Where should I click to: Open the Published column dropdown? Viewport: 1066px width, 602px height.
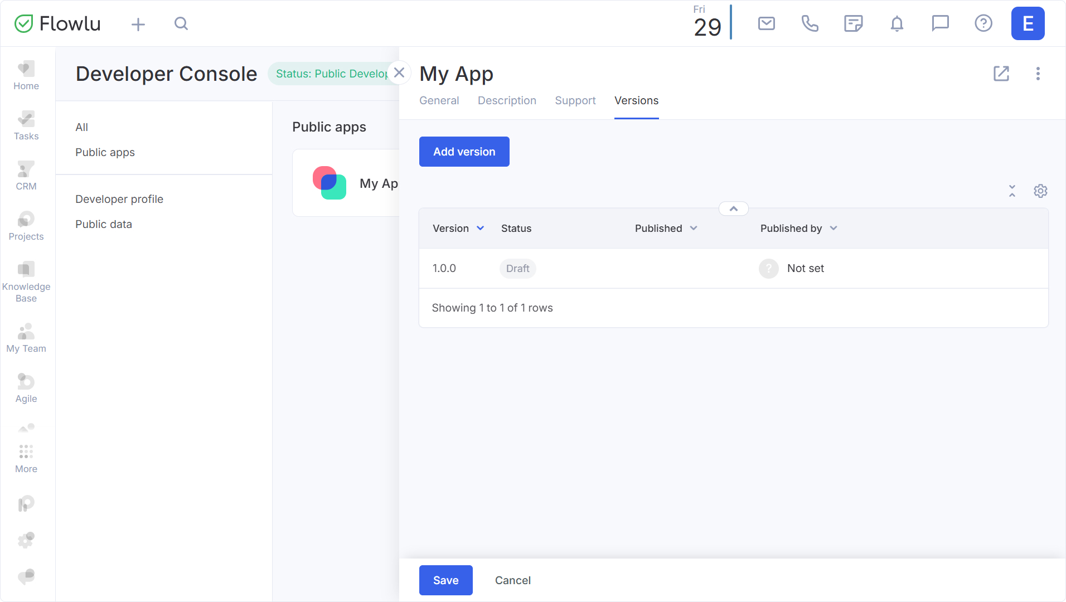pos(694,229)
